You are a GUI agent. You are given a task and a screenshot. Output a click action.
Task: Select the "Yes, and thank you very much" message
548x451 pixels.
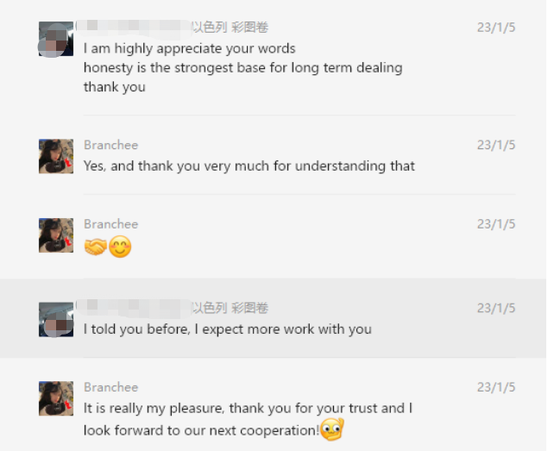point(249,166)
